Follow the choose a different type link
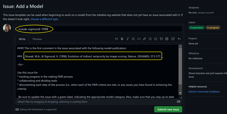227x114 pixels. click(x=44, y=19)
